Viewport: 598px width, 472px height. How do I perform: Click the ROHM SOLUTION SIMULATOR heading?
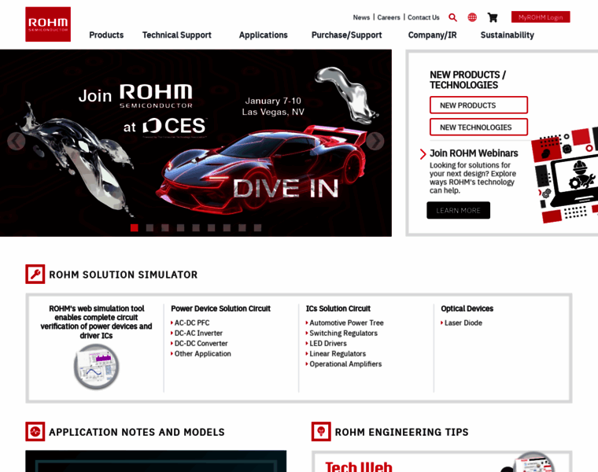(x=124, y=275)
